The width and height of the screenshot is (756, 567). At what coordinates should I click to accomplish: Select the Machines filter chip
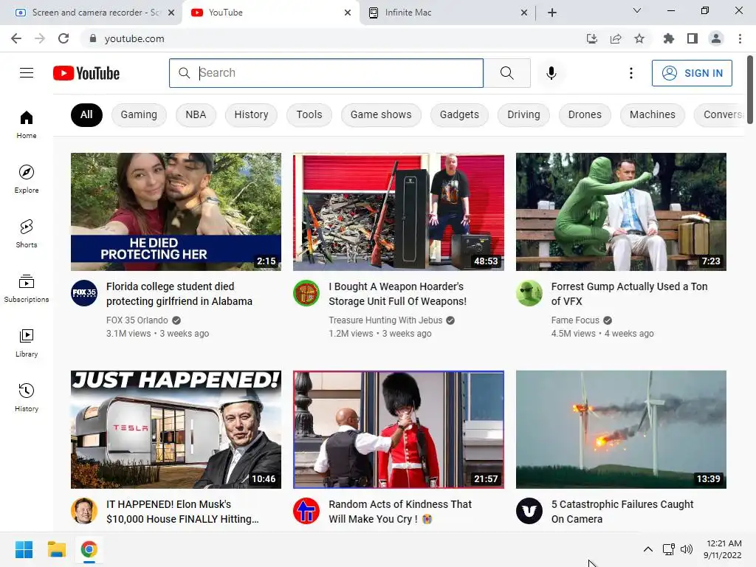pos(653,114)
